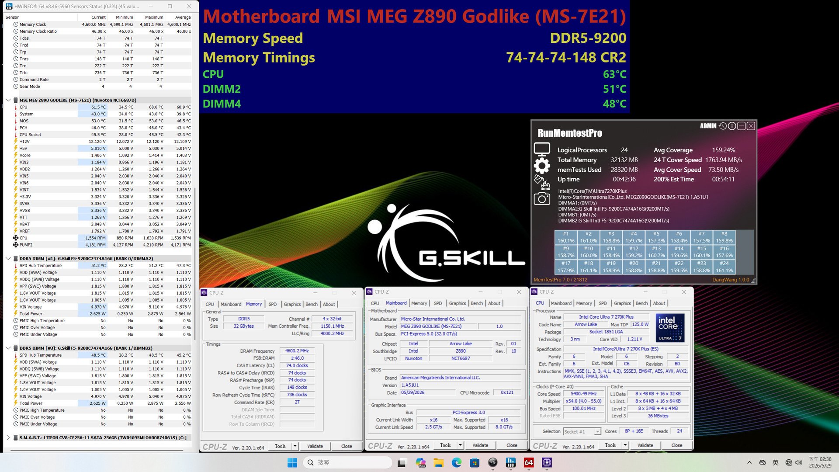This screenshot has height=472, width=839.
Task: Select SPD Hub Temperature row under DIMM [#1]
Action: 102,265
